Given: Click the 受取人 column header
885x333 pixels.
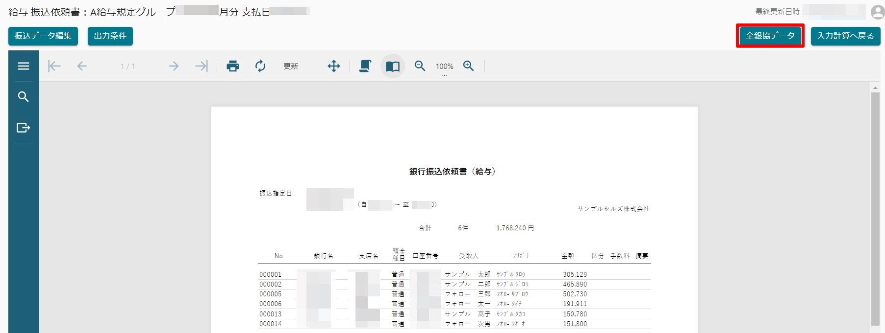Looking at the screenshot, I should (469, 256).
